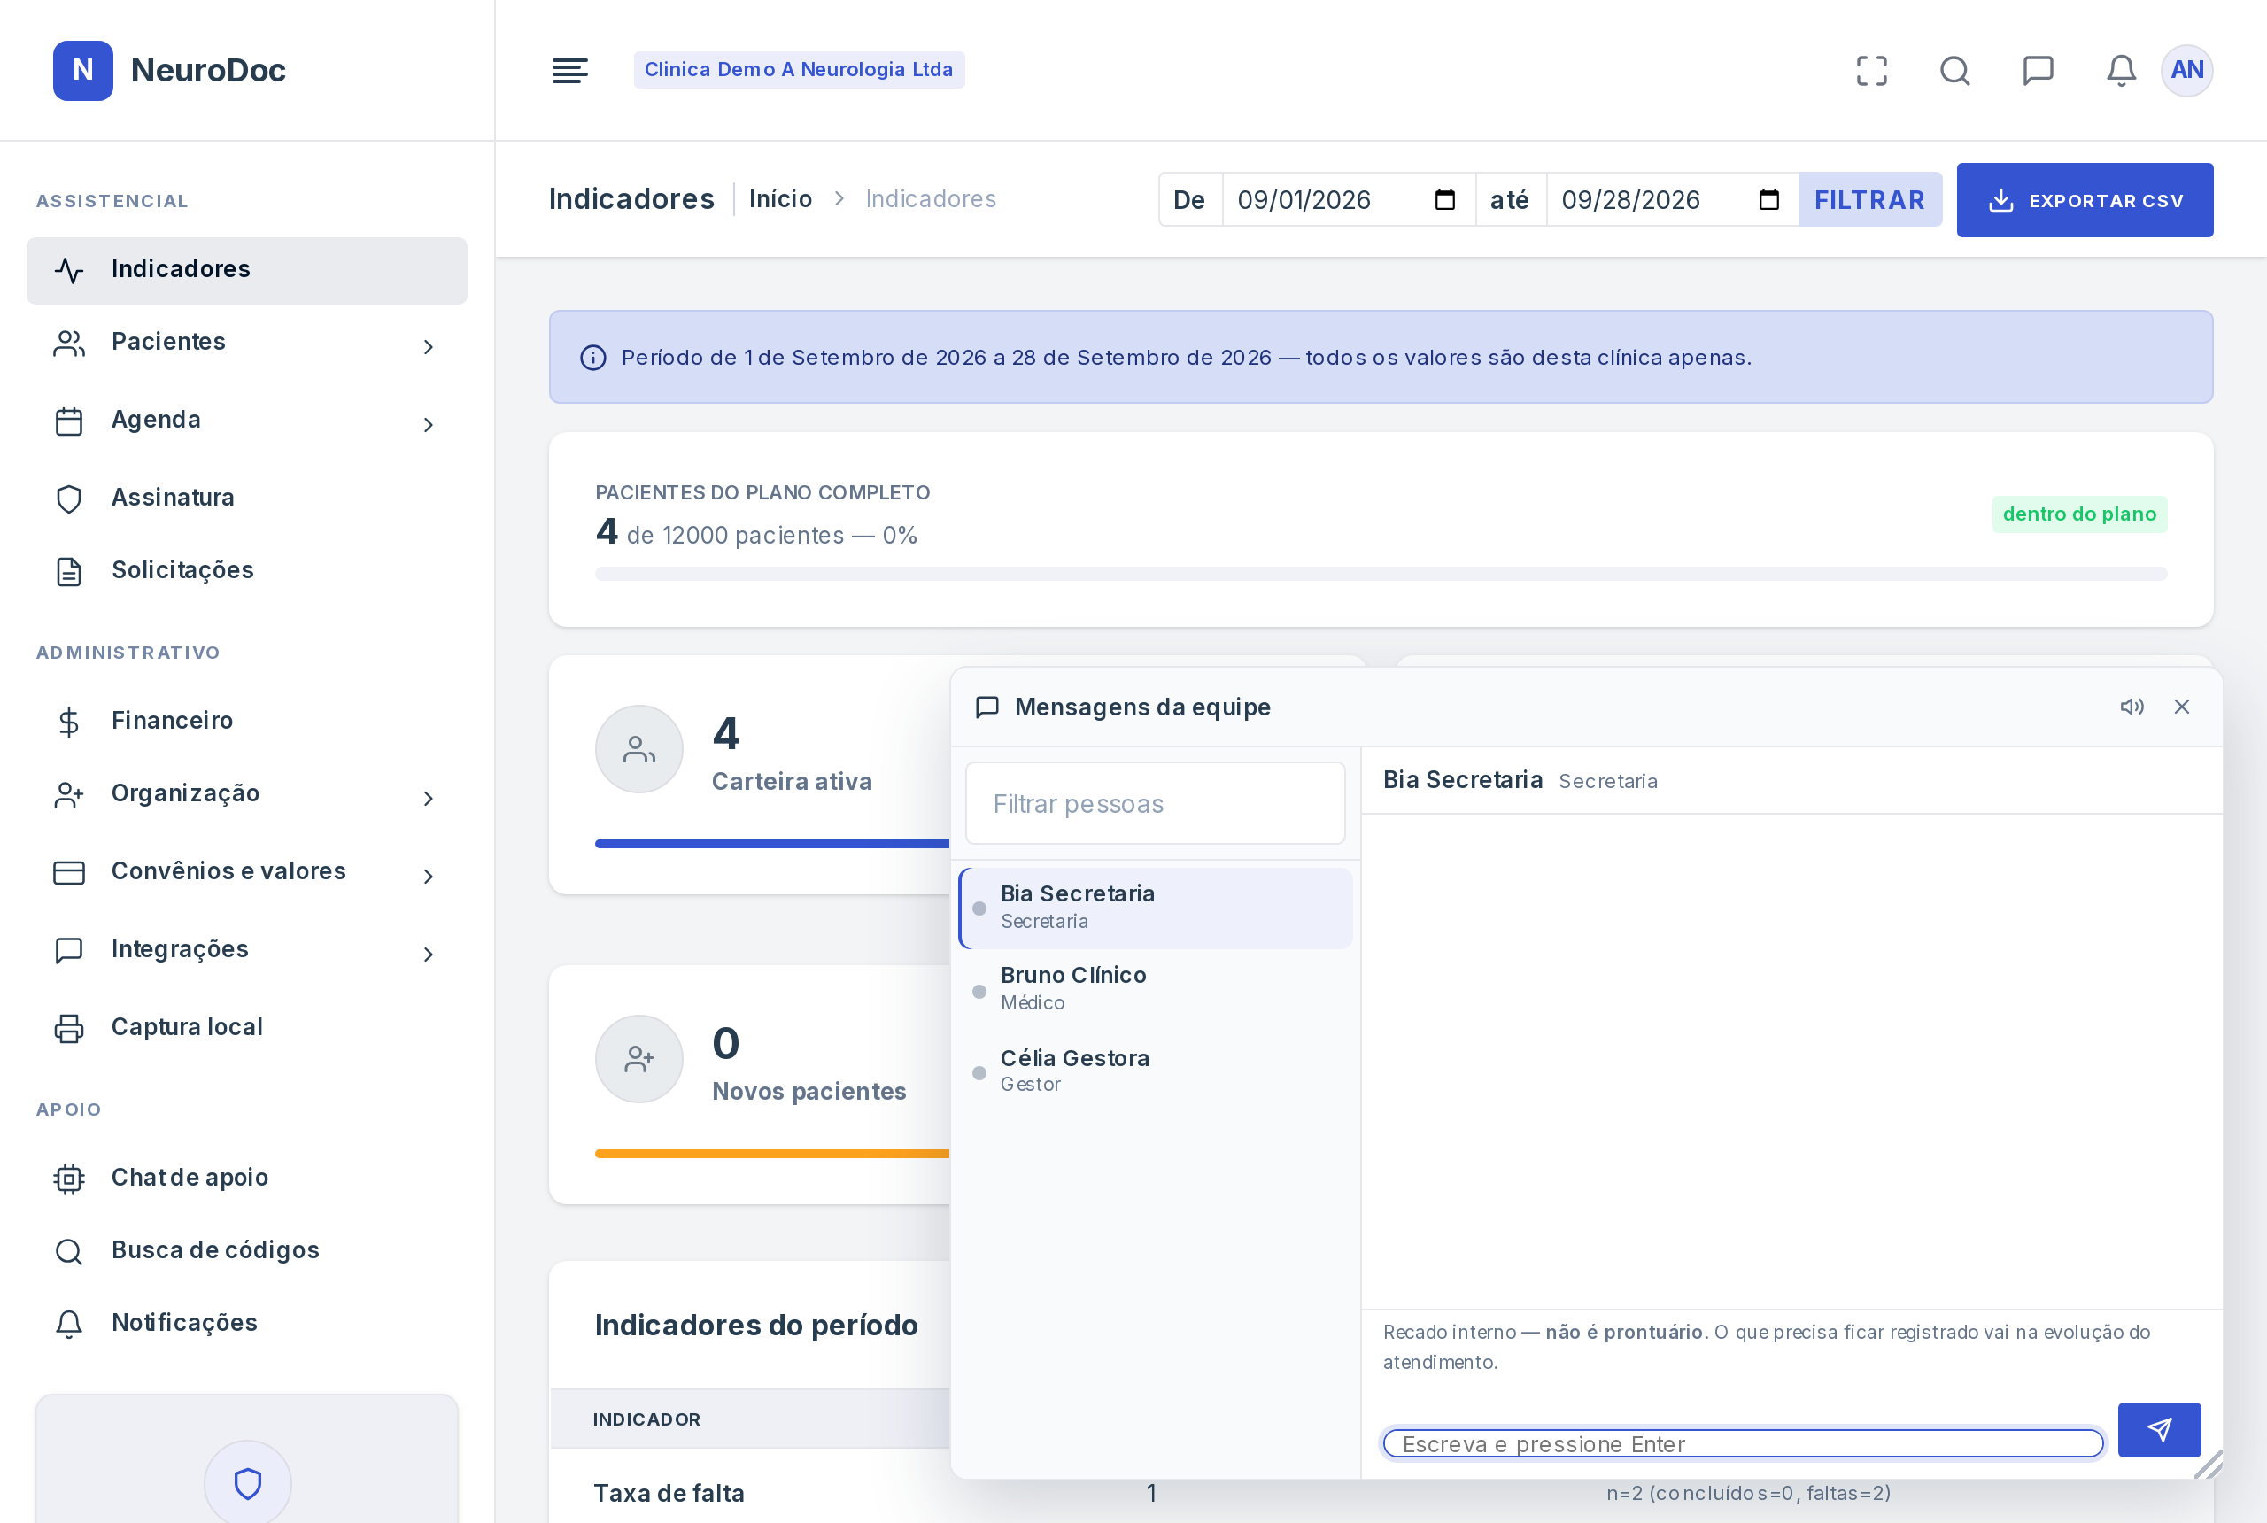Expand the Organização submenu chevron
This screenshot has height=1523, width=2267.
pos(429,799)
